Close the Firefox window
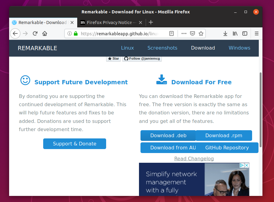Image resolution: width=274 pixels, height=202 pixels. (256, 12)
